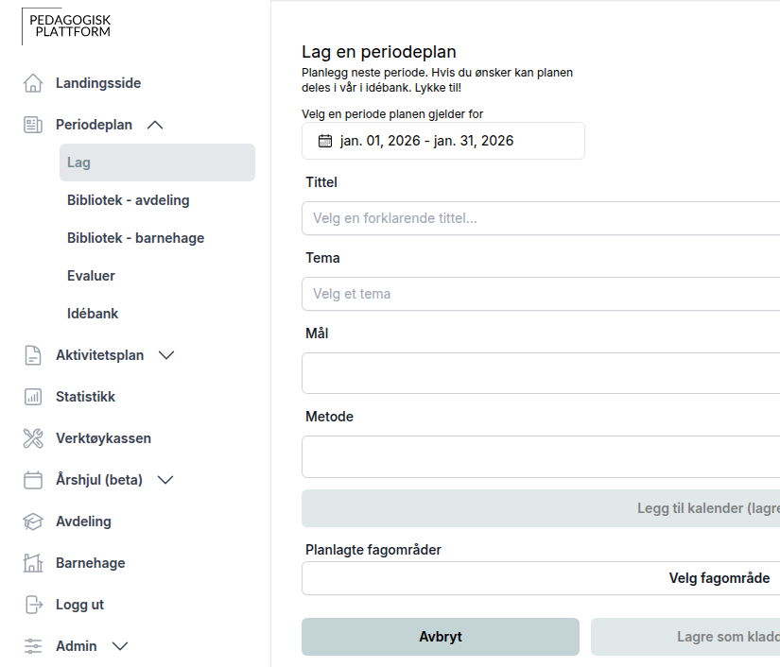Expand the Admin menu
780x667 pixels.
pos(119,646)
